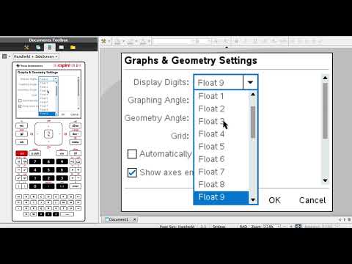Click the Settings status bar entry
The image size is (352, 264).
click(219, 227)
